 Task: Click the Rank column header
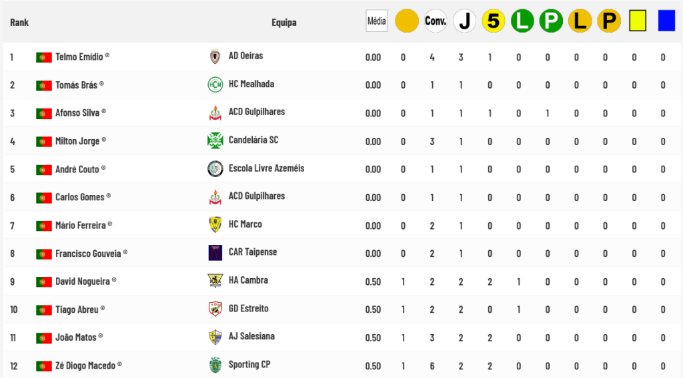(19, 23)
